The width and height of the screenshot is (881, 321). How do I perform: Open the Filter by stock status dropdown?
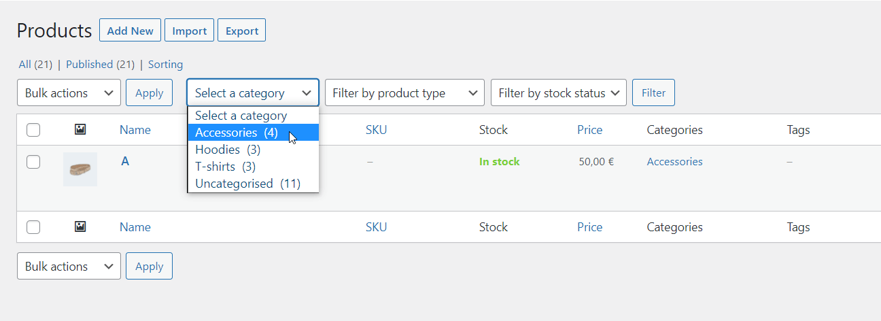(x=559, y=92)
